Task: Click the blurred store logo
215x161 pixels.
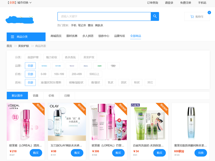Action: [20, 20]
